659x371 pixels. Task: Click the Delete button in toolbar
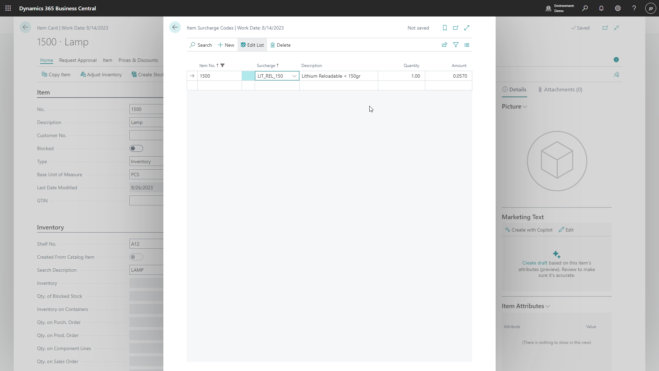[281, 45]
